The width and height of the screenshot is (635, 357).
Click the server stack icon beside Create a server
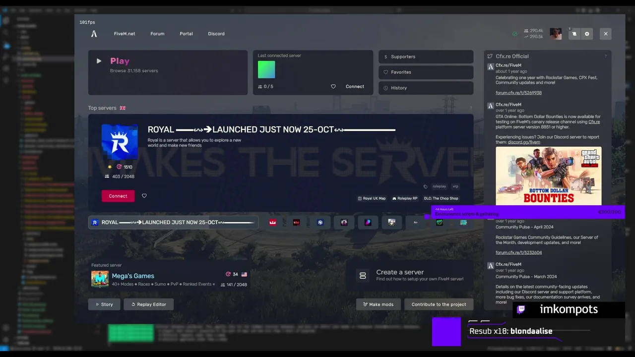363,275
